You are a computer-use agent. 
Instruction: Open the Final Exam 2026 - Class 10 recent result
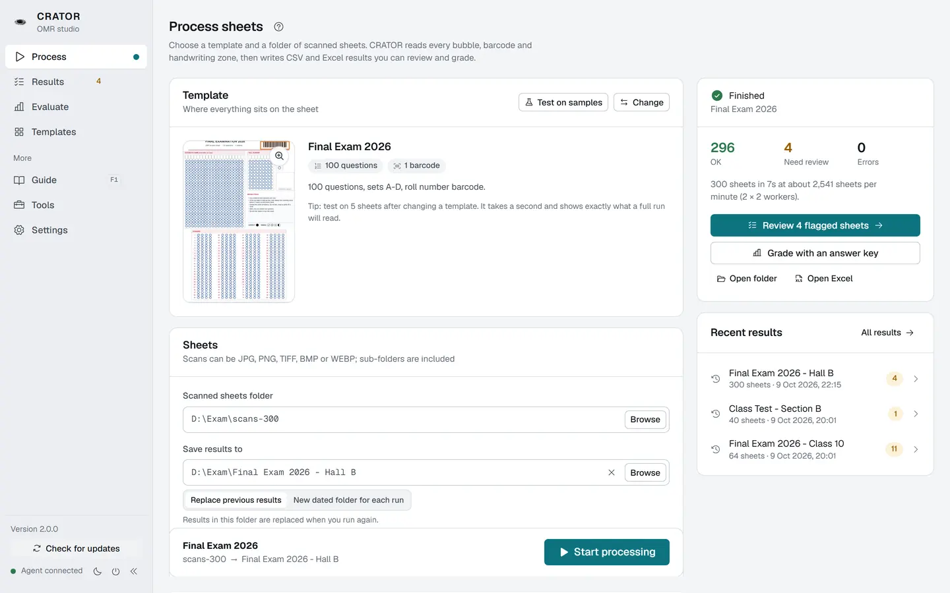(815, 449)
